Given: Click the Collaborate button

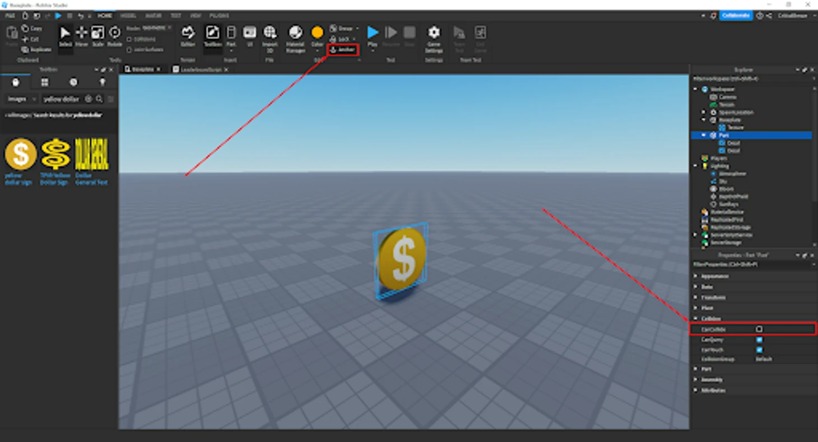Looking at the screenshot, I should pos(736,16).
